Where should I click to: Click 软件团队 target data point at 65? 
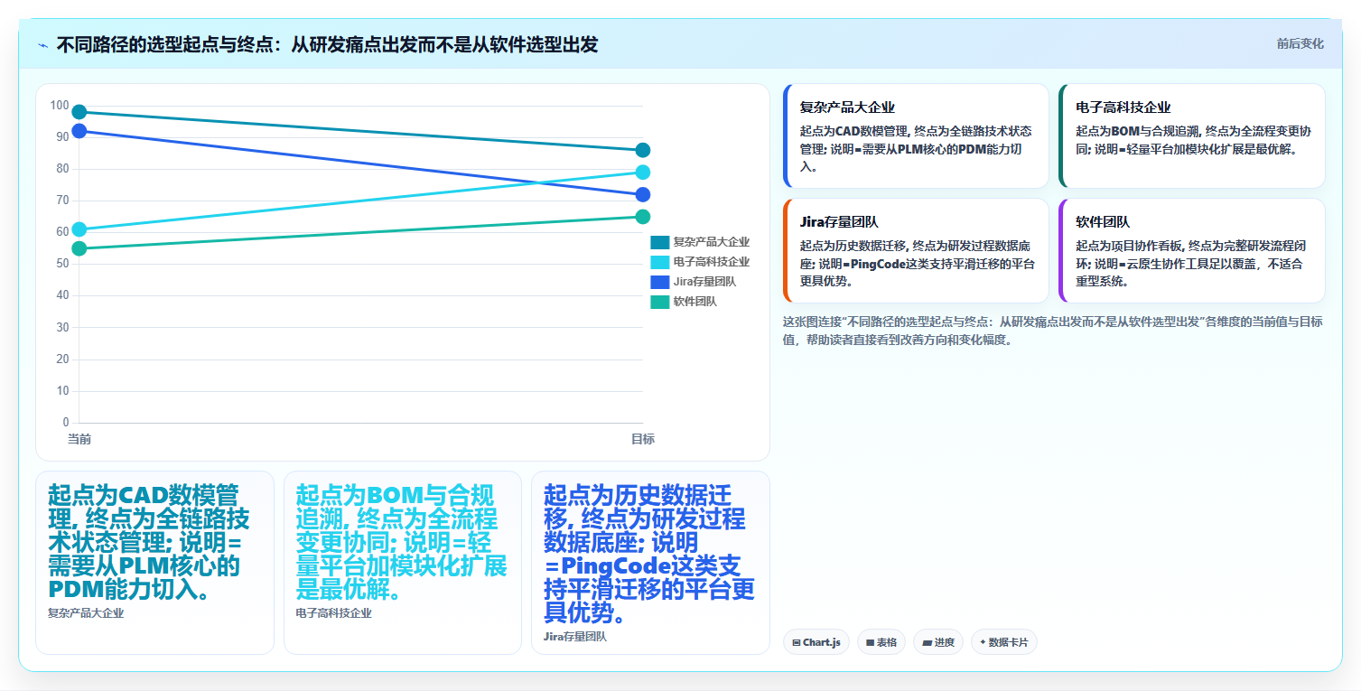[x=643, y=217]
